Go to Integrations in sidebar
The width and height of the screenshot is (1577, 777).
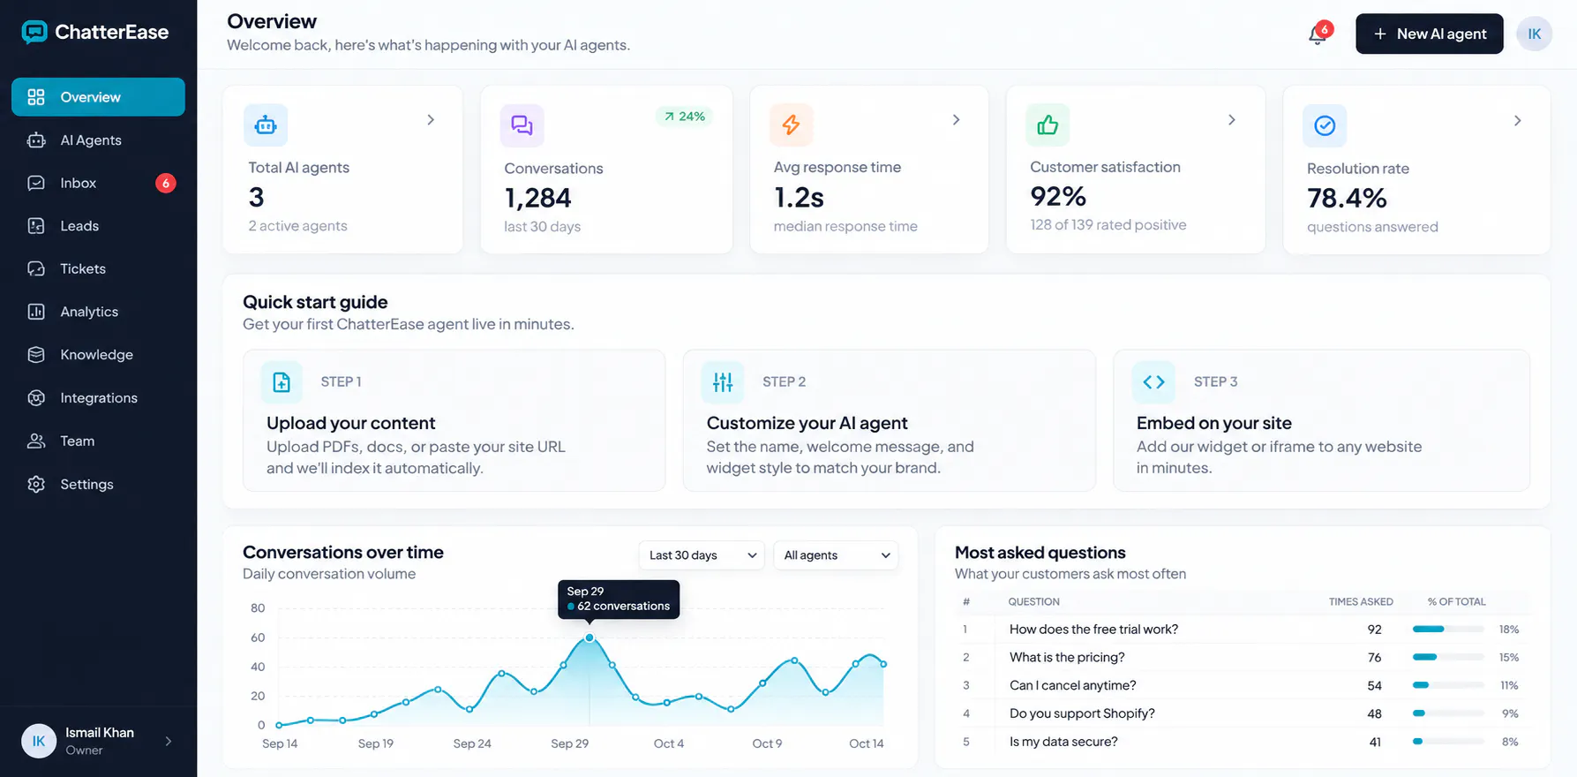[x=98, y=398]
